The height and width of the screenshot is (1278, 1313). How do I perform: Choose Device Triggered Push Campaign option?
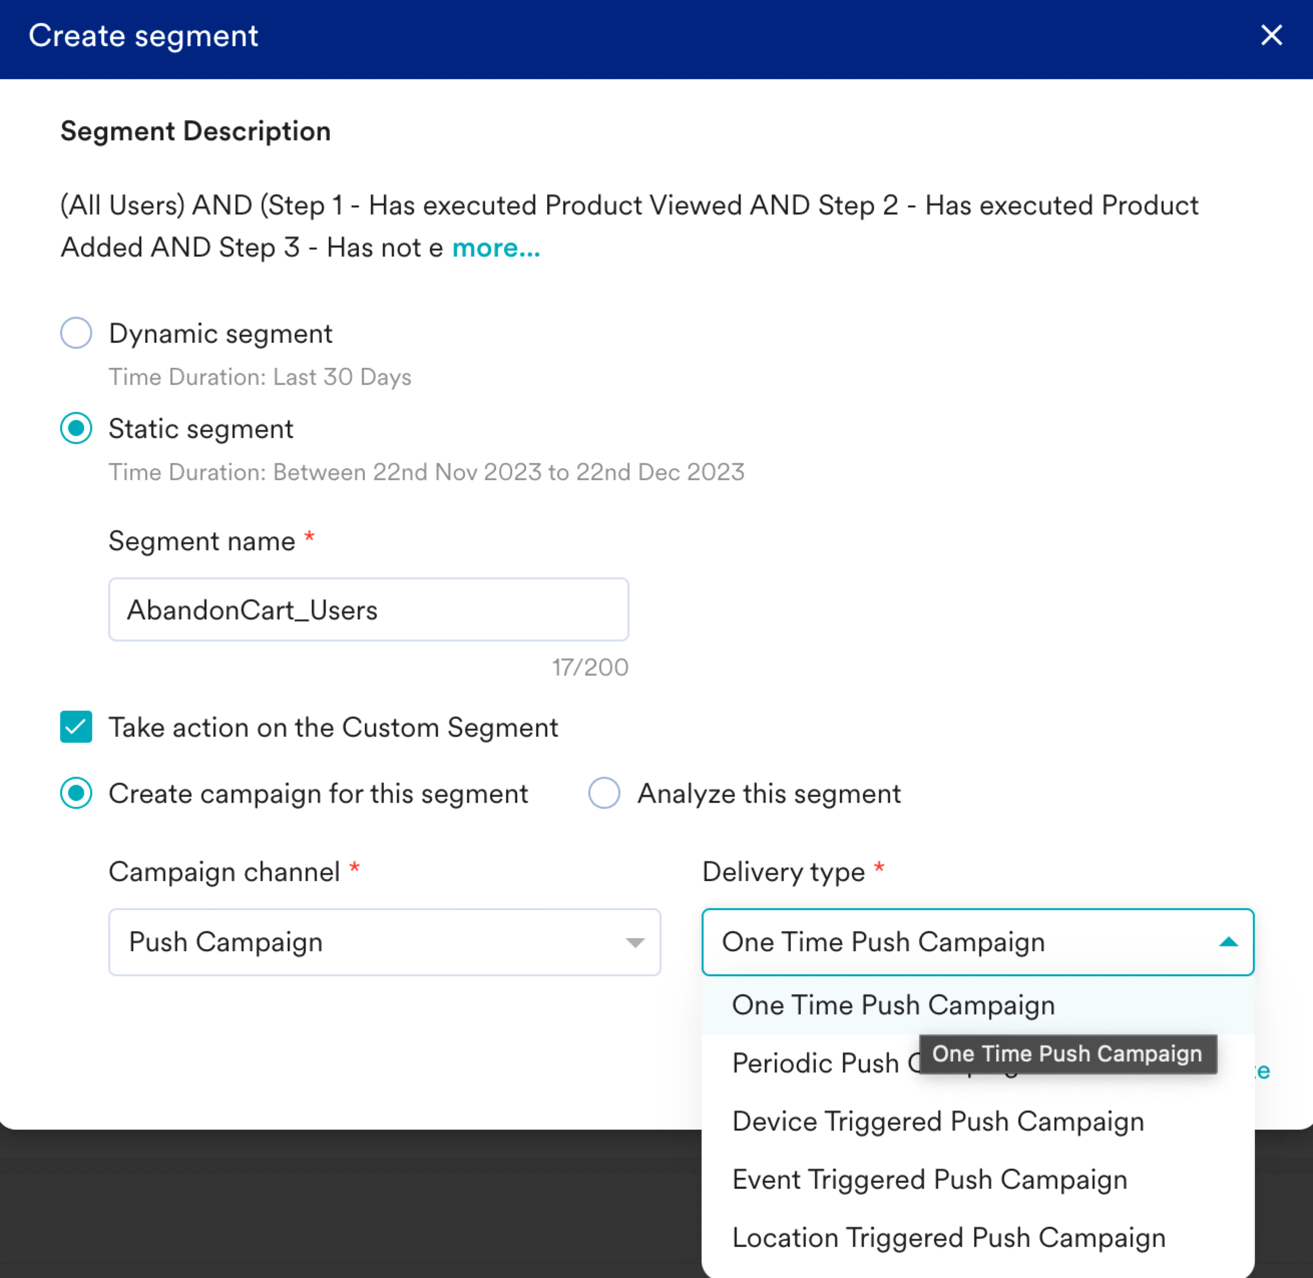938,1122
